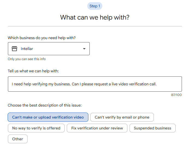Click the "What can we help with?" heading

tap(95, 17)
